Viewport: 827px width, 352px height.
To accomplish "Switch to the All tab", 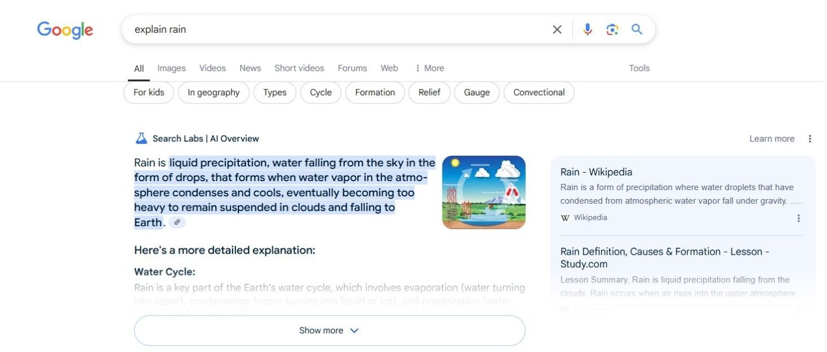I will pyautogui.click(x=139, y=68).
